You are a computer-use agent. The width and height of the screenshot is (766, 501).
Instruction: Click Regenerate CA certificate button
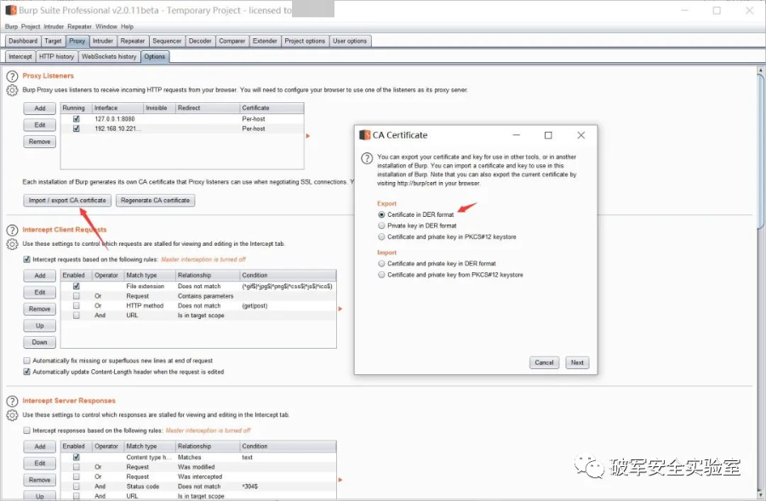pos(156,201)
